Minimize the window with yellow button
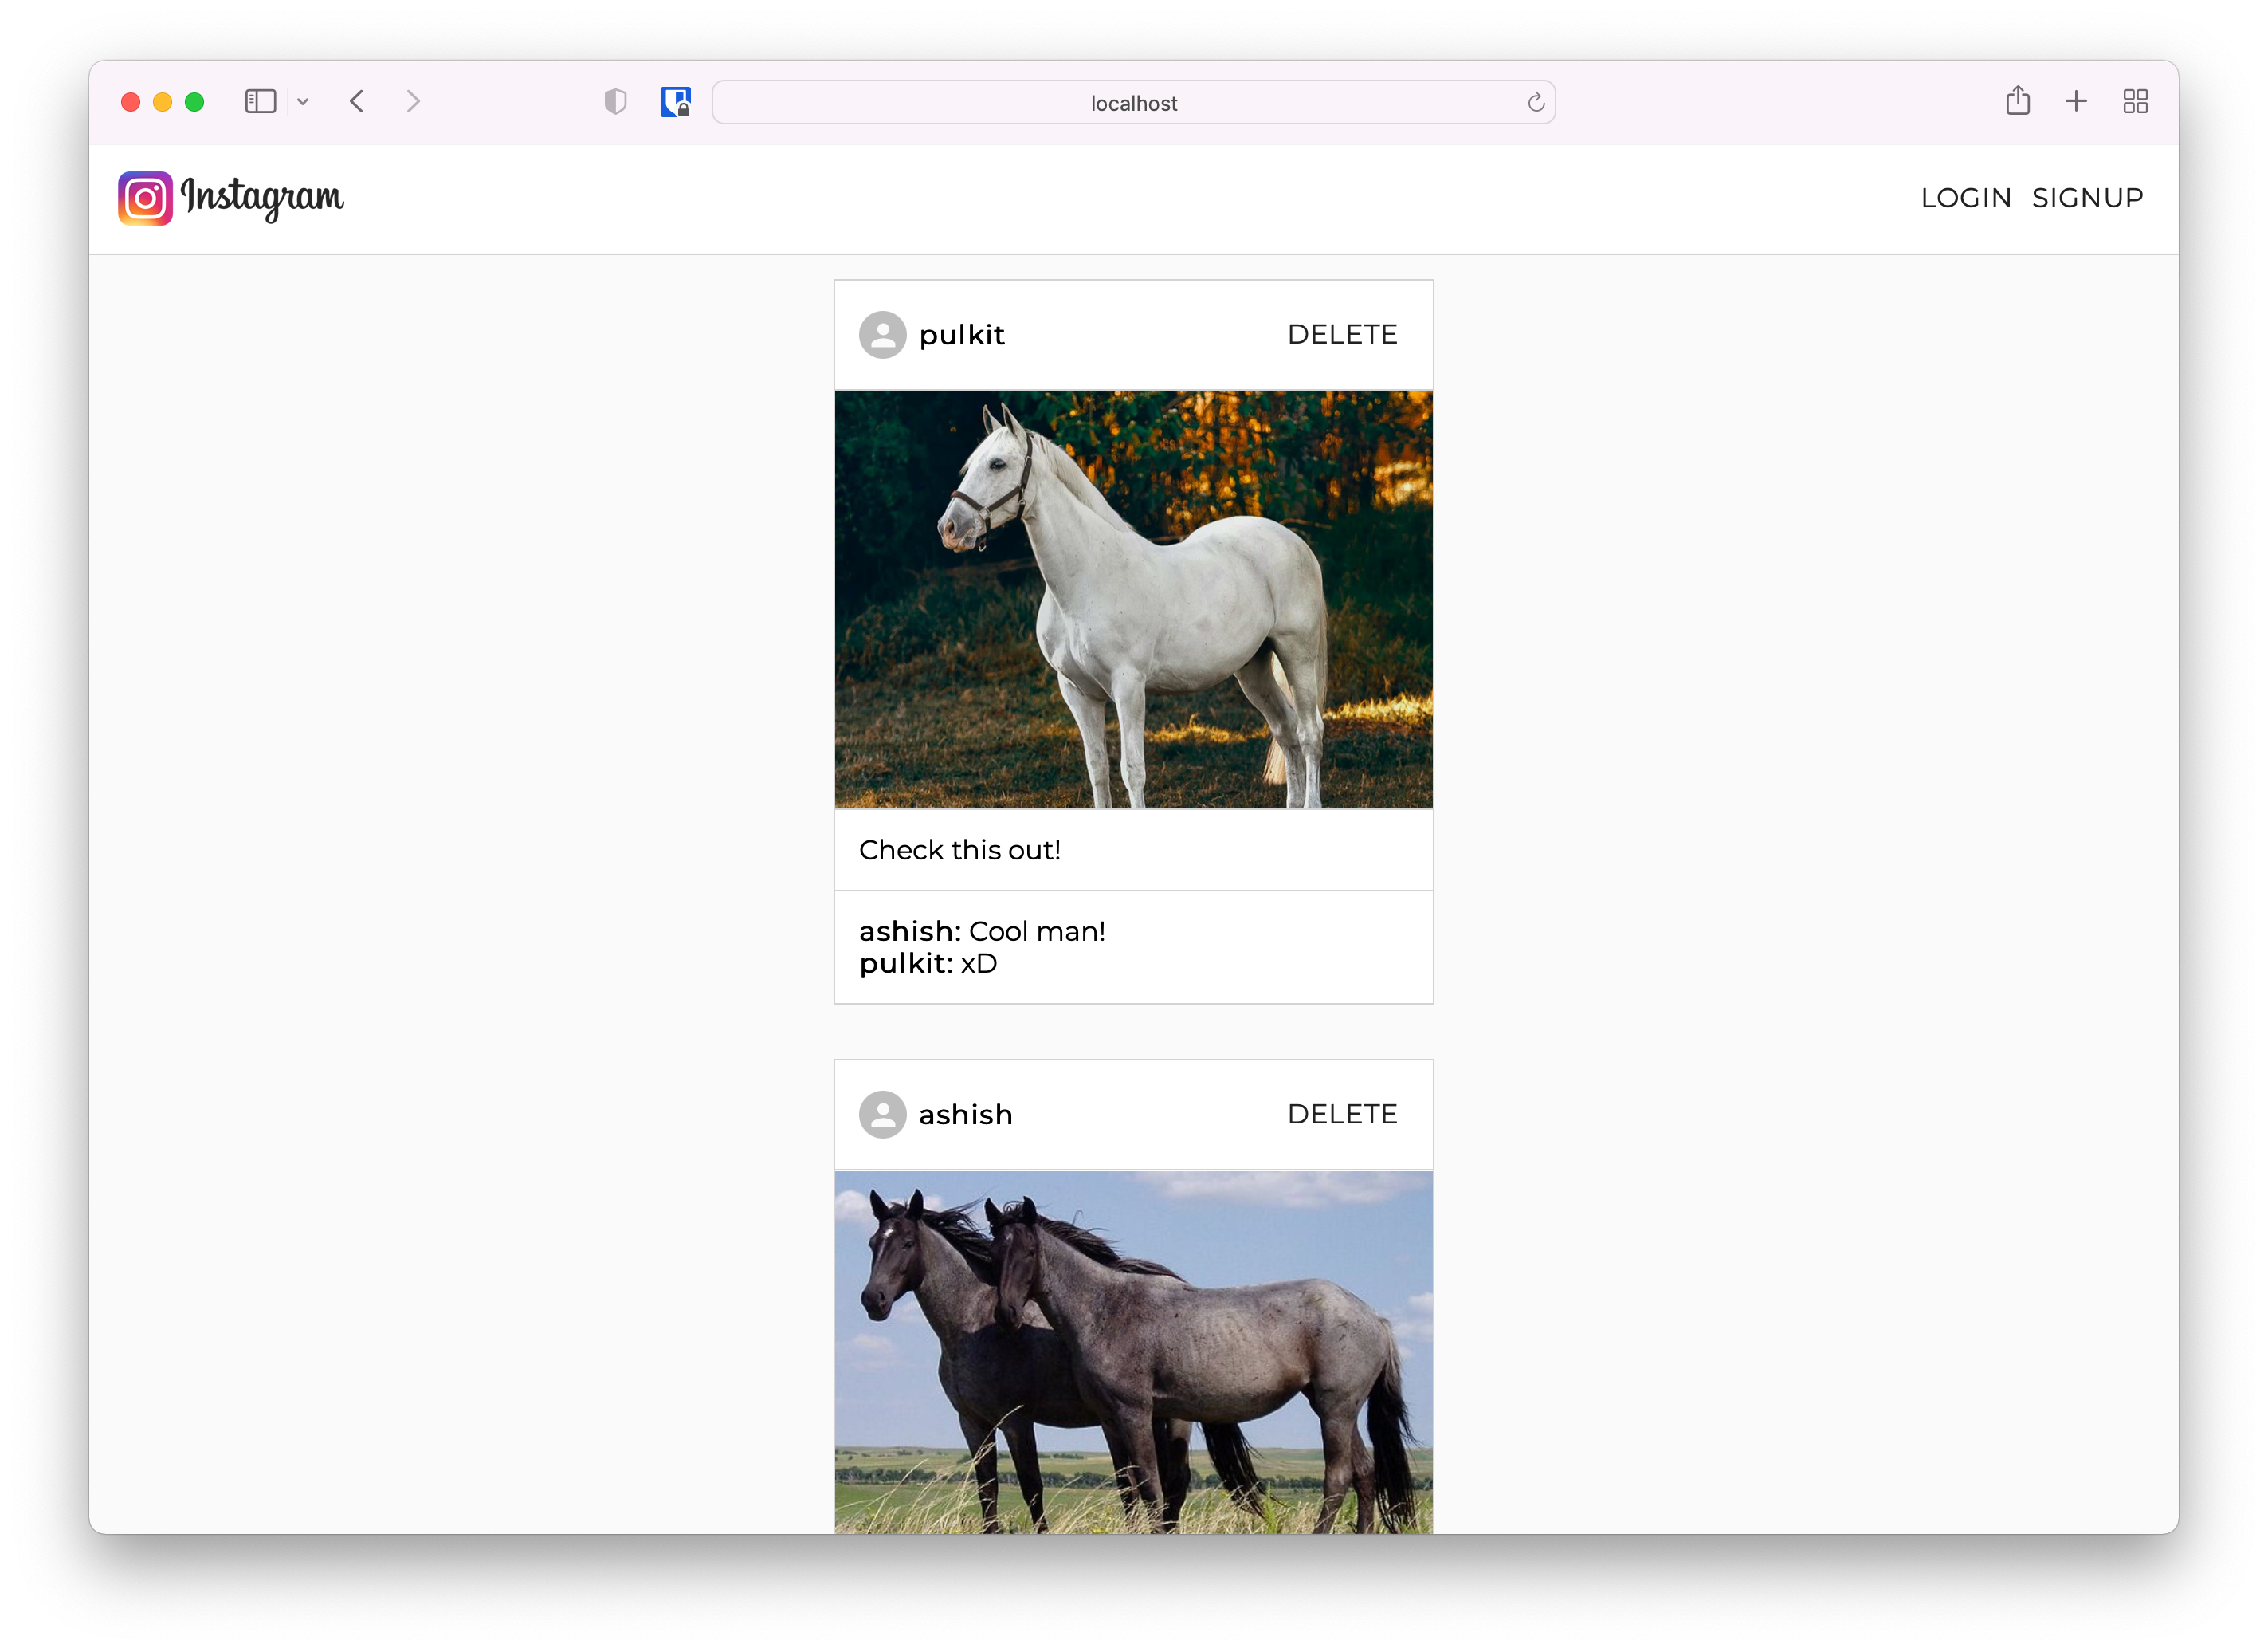The width and height of the screenshot is (2268, 1652). 162,102
